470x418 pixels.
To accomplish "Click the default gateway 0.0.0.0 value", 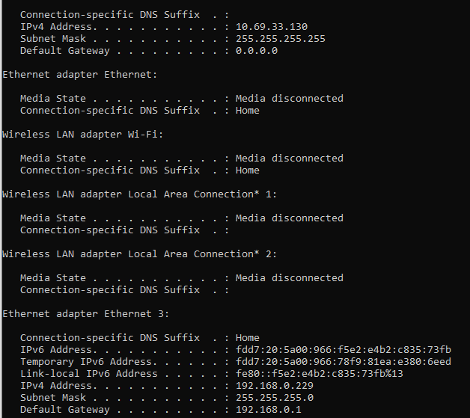I will click(x=256, y=51).
